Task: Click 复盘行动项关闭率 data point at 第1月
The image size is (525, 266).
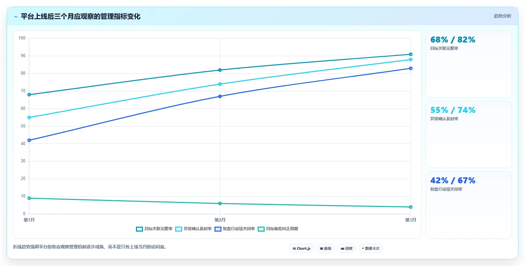Action: (x=29, y=140)
